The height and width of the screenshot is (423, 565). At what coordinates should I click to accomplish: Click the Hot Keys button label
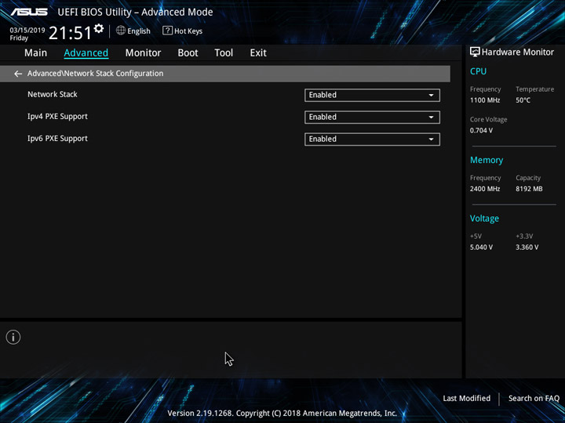[188, 31]
